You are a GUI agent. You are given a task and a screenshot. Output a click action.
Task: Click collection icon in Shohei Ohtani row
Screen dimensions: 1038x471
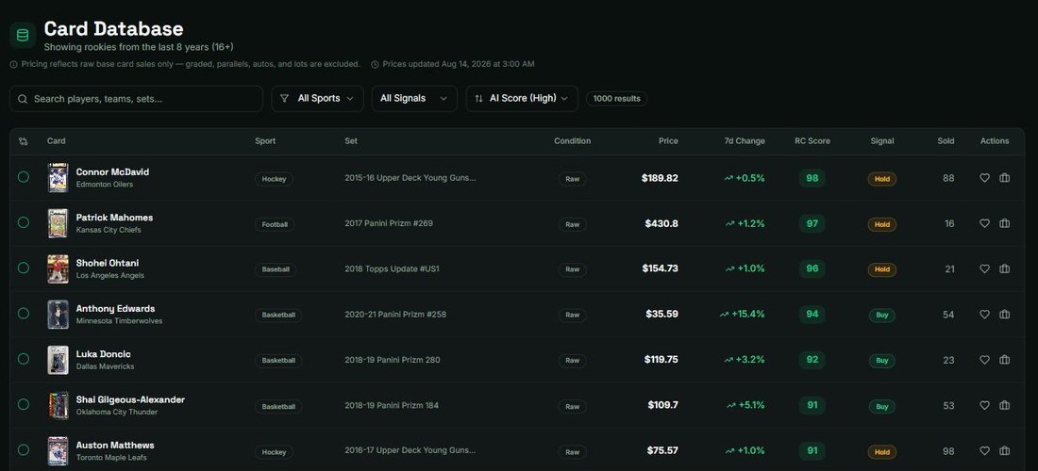tap(1004, 268)
